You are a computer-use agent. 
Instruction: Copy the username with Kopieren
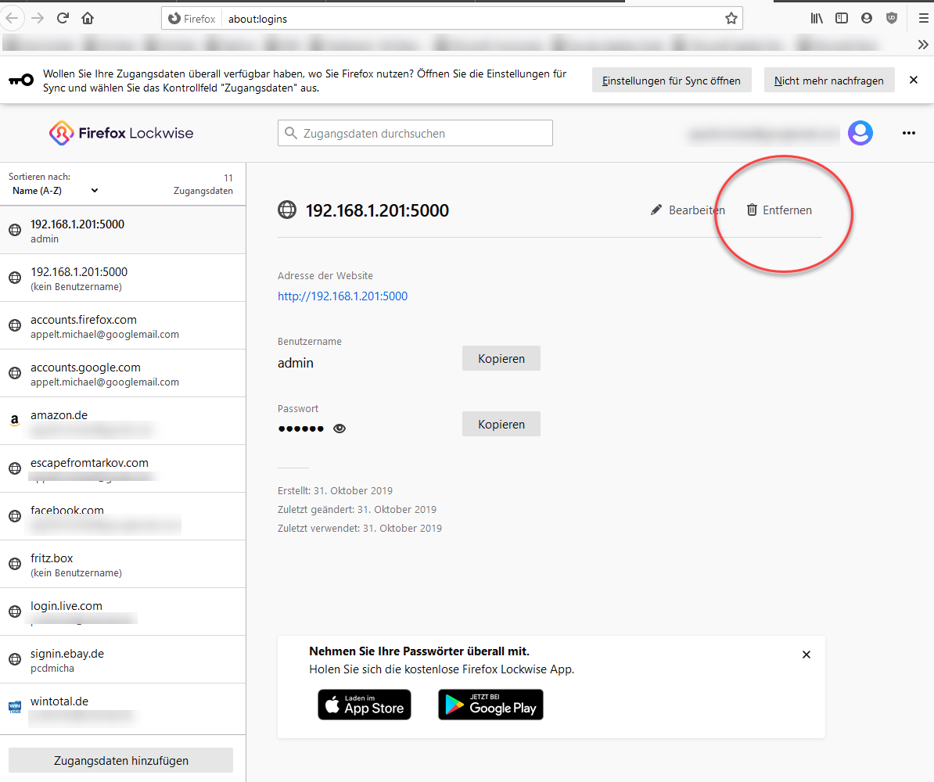[501, 358]
